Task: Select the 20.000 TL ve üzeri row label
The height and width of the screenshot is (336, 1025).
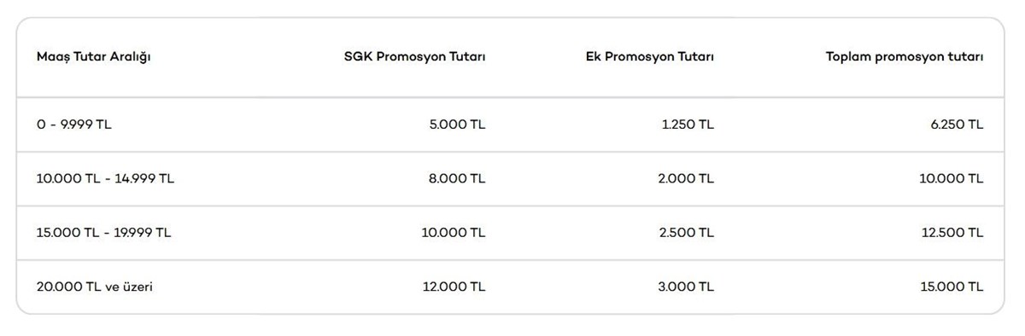Action: [x=95, y=287]
